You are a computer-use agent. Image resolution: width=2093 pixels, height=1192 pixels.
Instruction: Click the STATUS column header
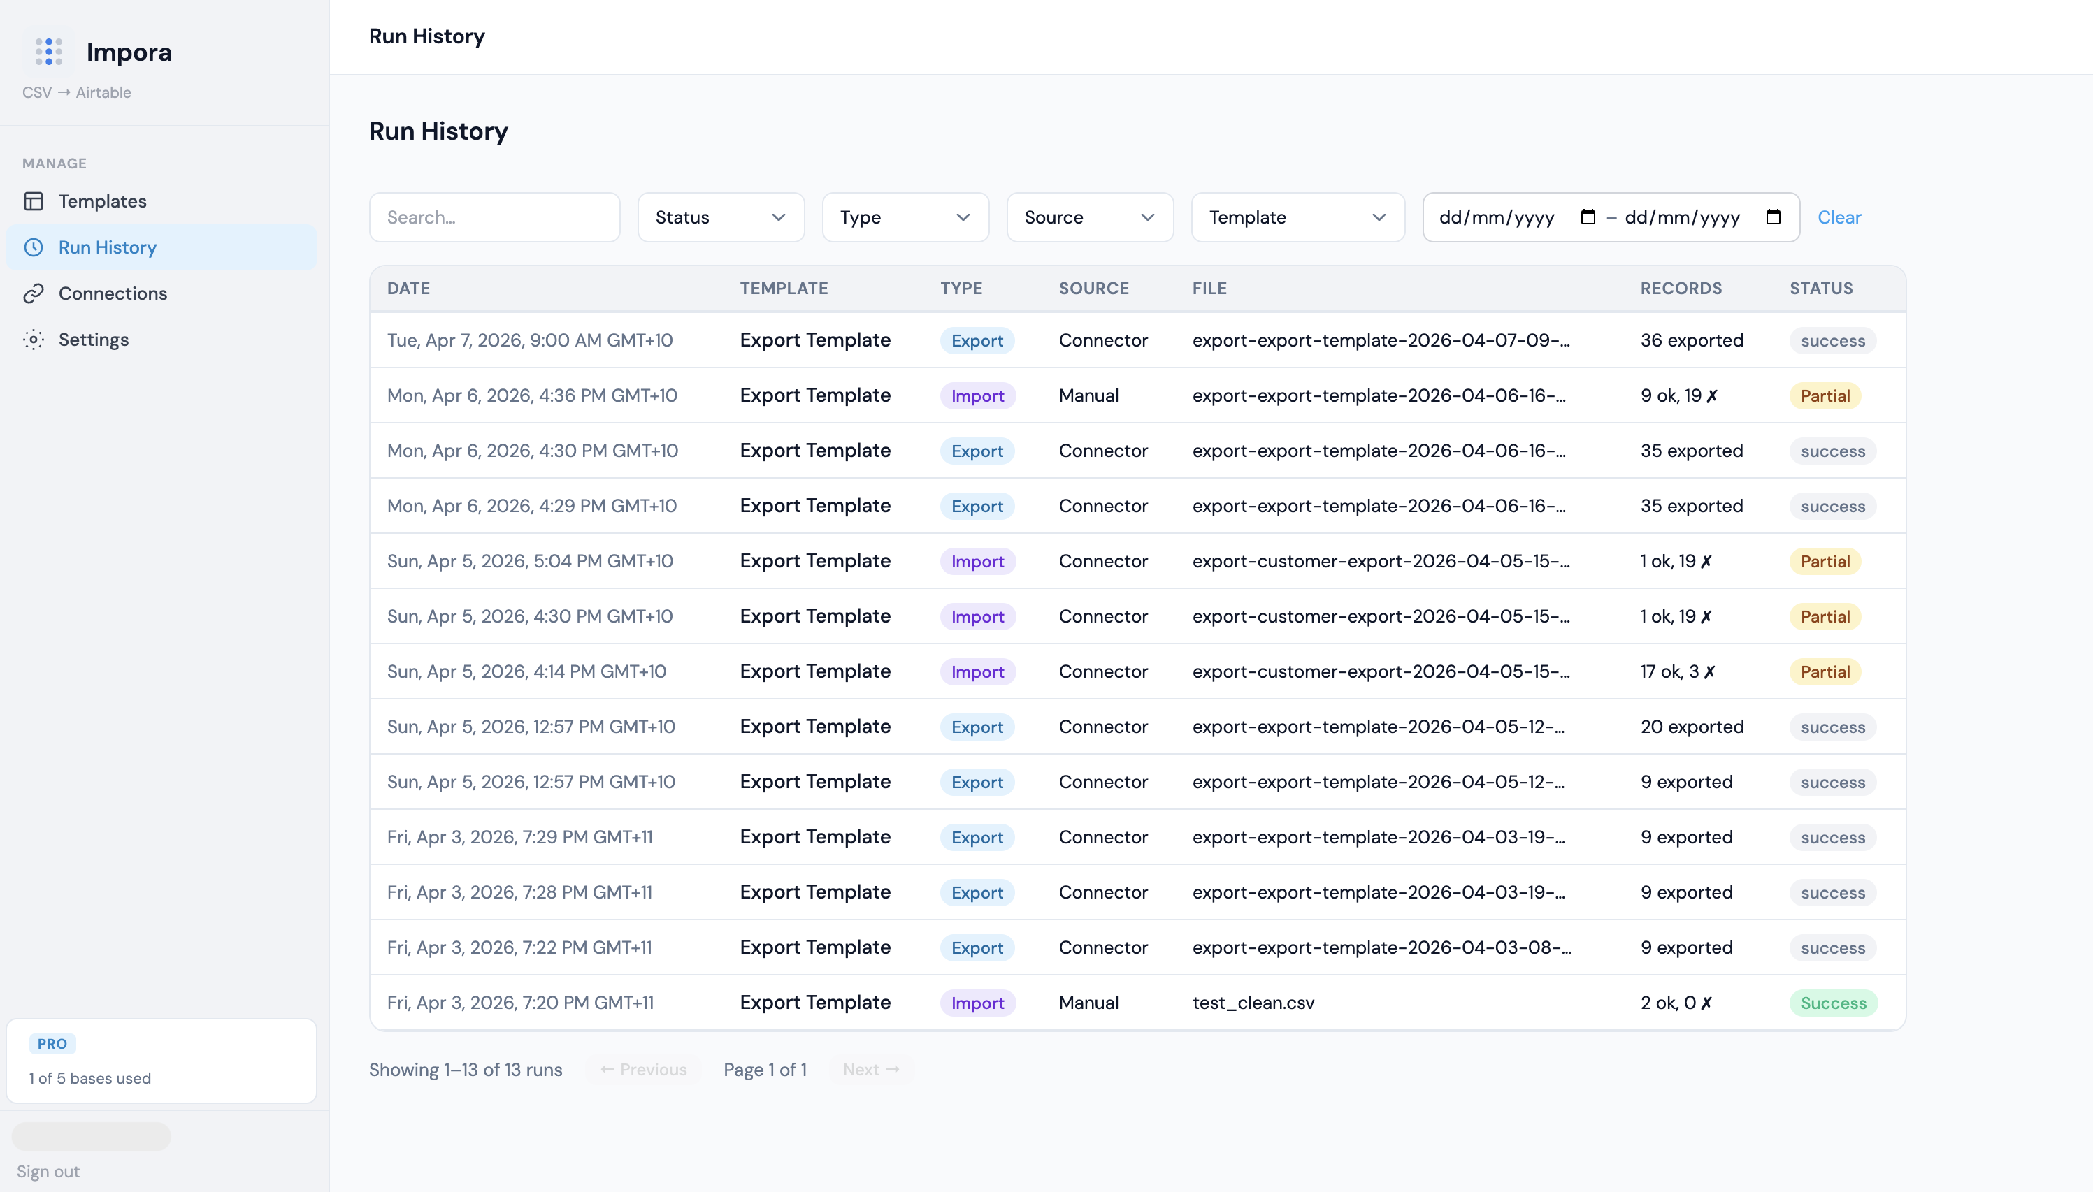(x=1820, y=288)
